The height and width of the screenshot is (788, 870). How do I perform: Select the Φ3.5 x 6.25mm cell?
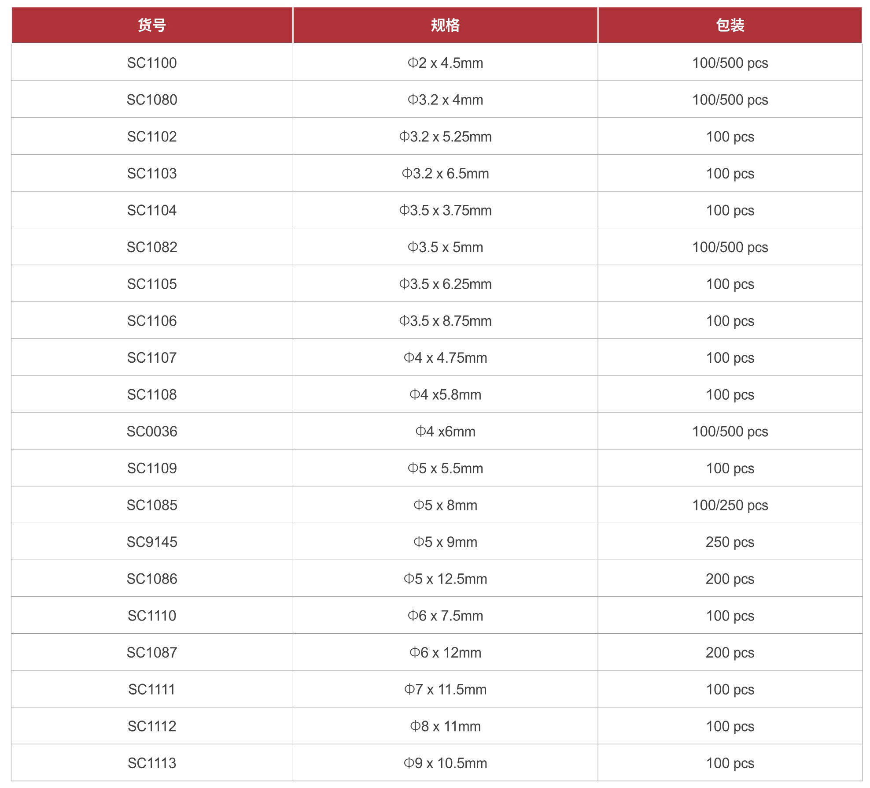[x=445, y=284]
